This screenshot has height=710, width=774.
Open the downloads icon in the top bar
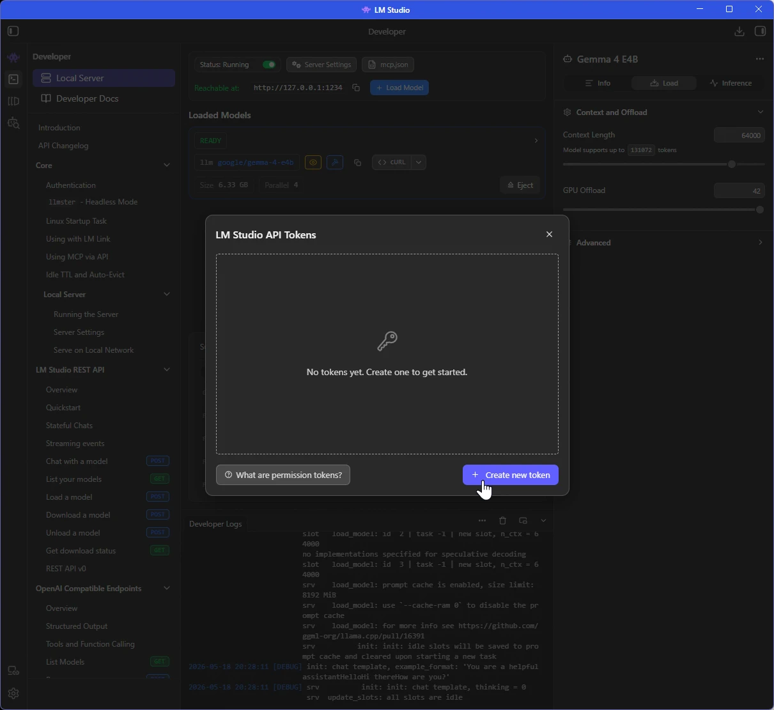pyautogui.click(x=739, y=31)
